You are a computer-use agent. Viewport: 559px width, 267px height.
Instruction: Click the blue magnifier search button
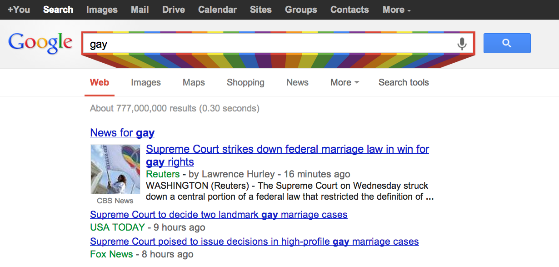point(507,43)
